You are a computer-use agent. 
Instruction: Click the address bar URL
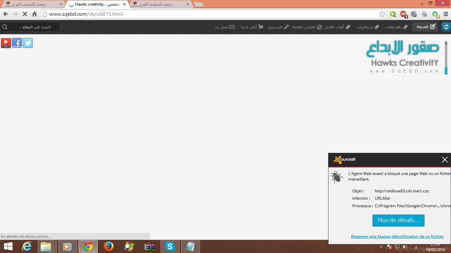pyautogui.click(x=86, y=14)
